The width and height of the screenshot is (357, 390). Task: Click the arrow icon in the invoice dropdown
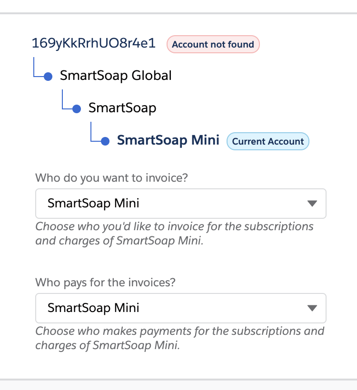tap(312, 204)
